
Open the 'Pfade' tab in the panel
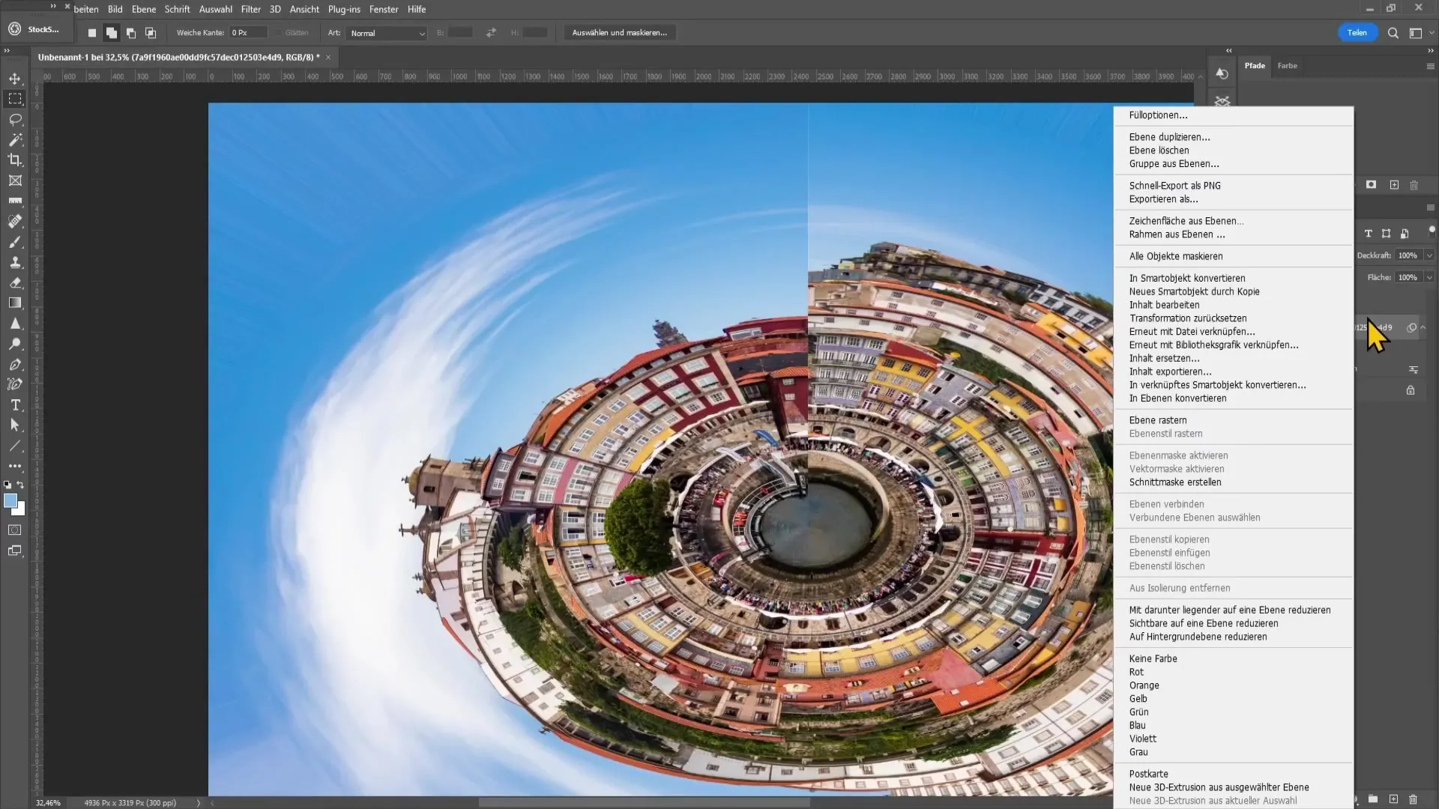tap(1254, 65)
